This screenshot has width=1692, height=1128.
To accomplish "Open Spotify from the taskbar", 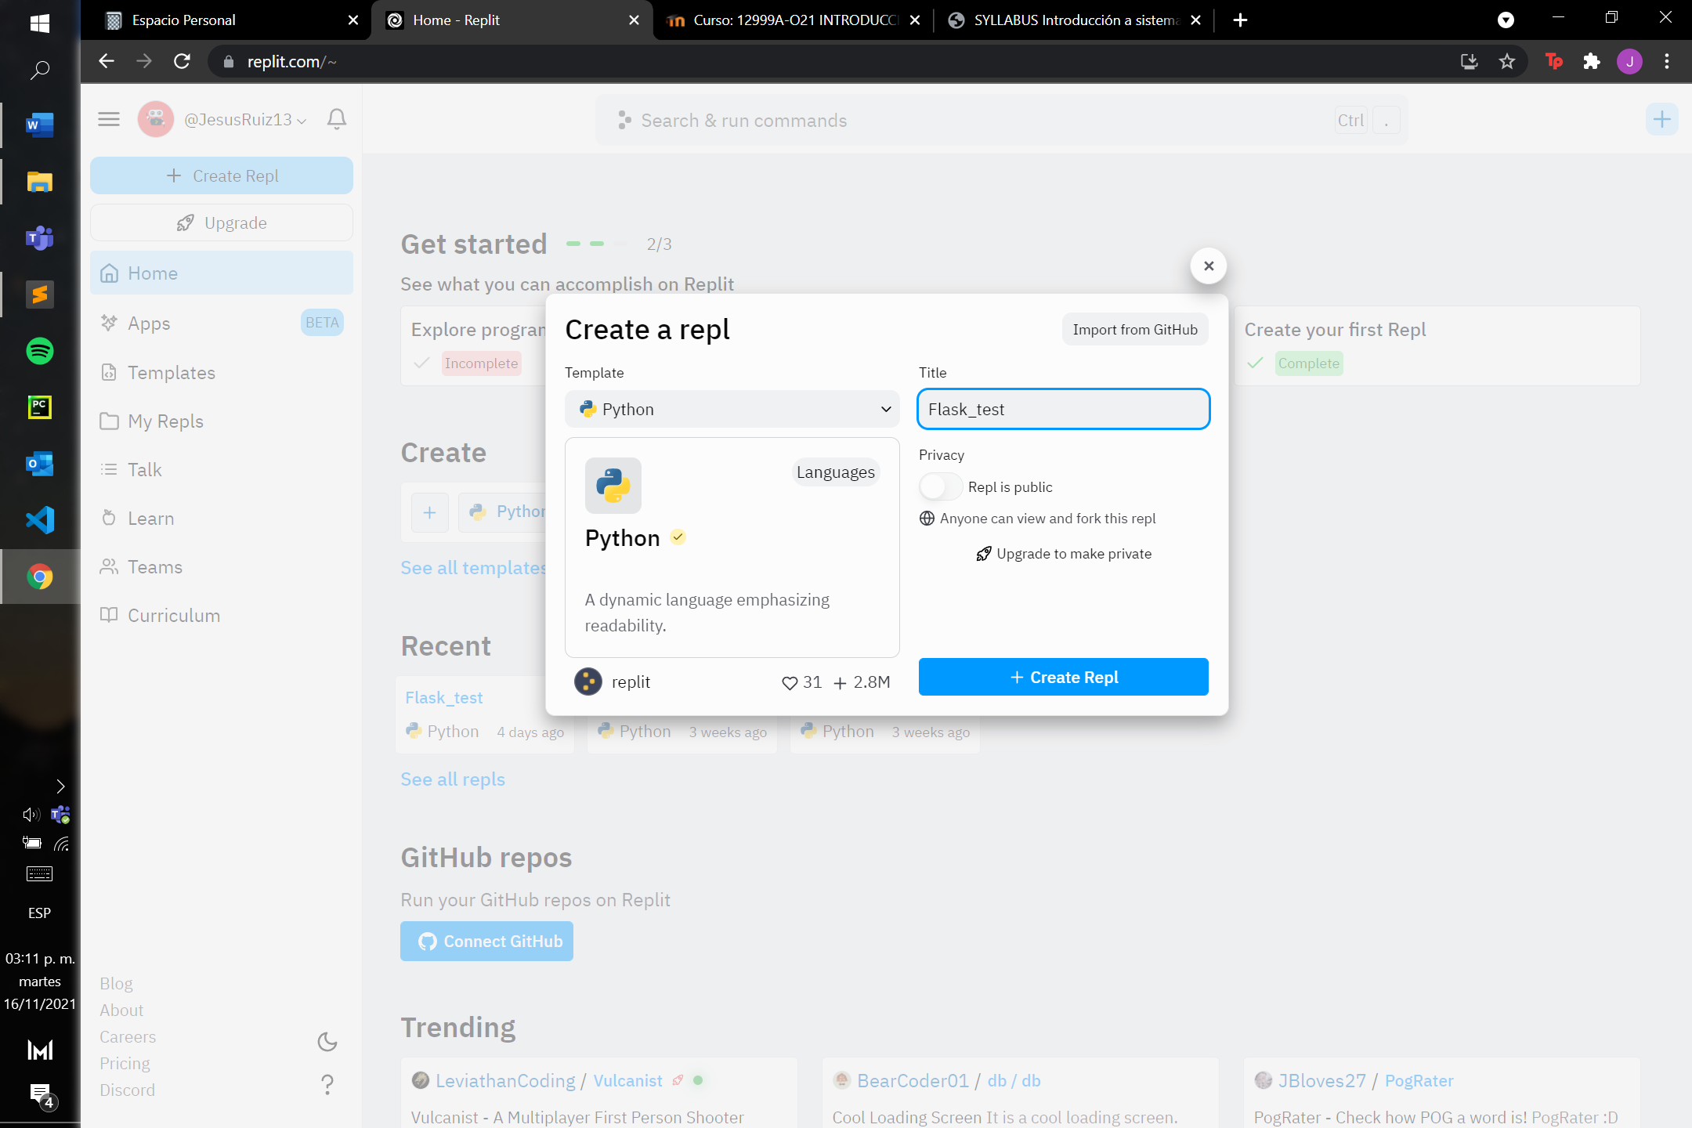I will 40,351.
